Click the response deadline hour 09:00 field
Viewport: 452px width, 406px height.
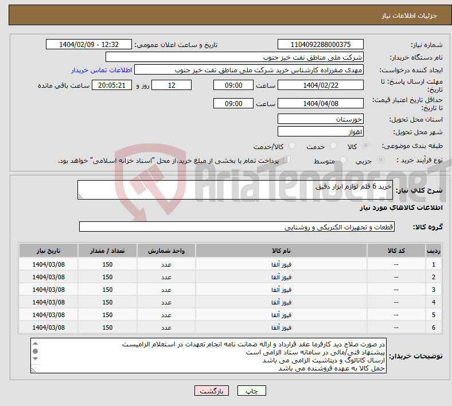pyautogui.click(x=233, y=85)
